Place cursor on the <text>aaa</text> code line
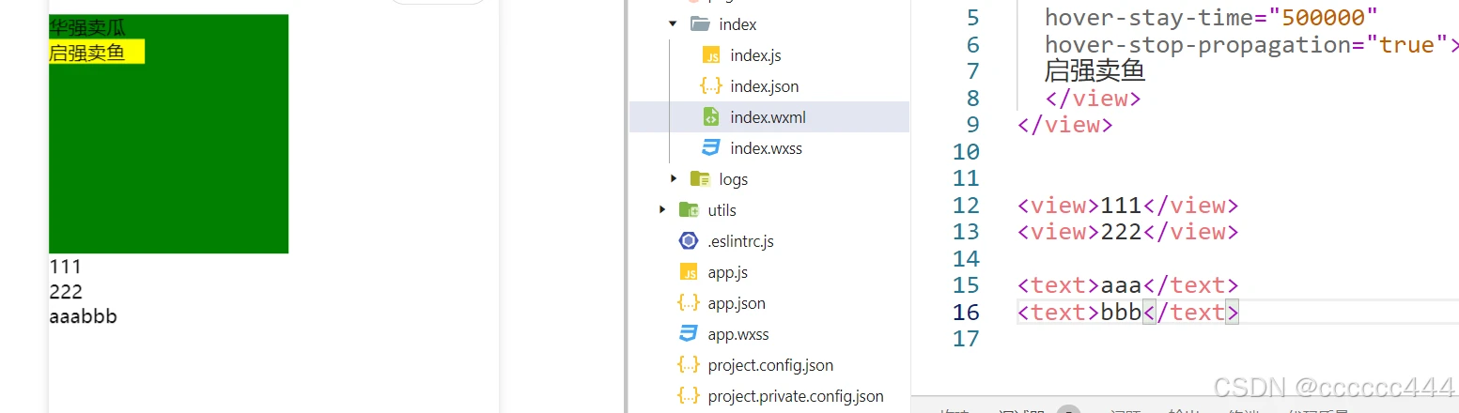 click(x=1127, y=285)
